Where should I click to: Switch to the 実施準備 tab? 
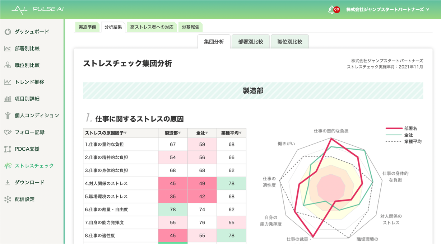click(87, 27)
